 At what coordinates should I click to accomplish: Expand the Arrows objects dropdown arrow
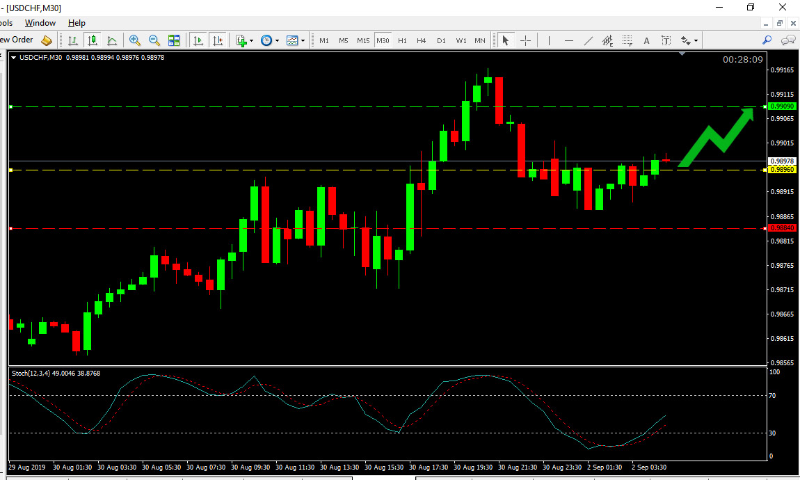click(696, 41)
